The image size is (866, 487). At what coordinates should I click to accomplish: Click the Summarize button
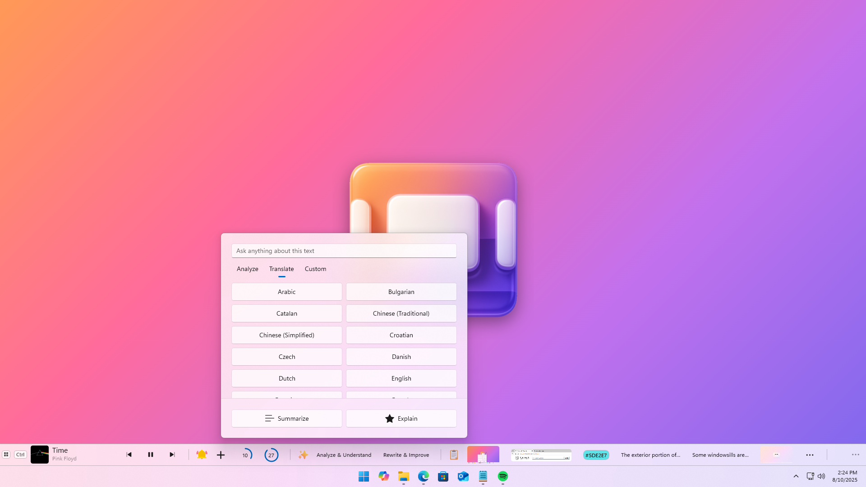pos(286,418)
